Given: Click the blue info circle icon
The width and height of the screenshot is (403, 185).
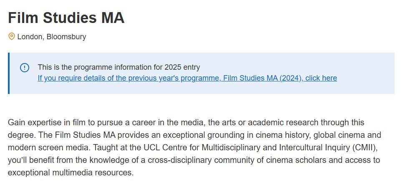Looking at the screenshot, I should (25, 68).
